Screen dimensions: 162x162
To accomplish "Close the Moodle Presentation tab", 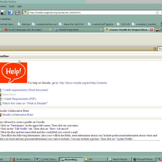I will click(101, 30).
